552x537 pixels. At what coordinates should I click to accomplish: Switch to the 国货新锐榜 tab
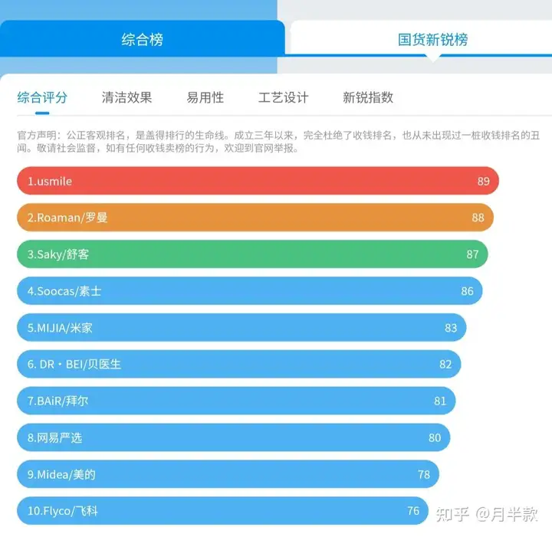(432, 38)
